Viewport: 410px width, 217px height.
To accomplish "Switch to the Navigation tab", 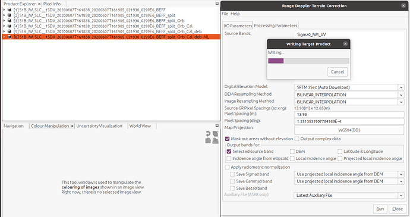I will tap(14, 126).
